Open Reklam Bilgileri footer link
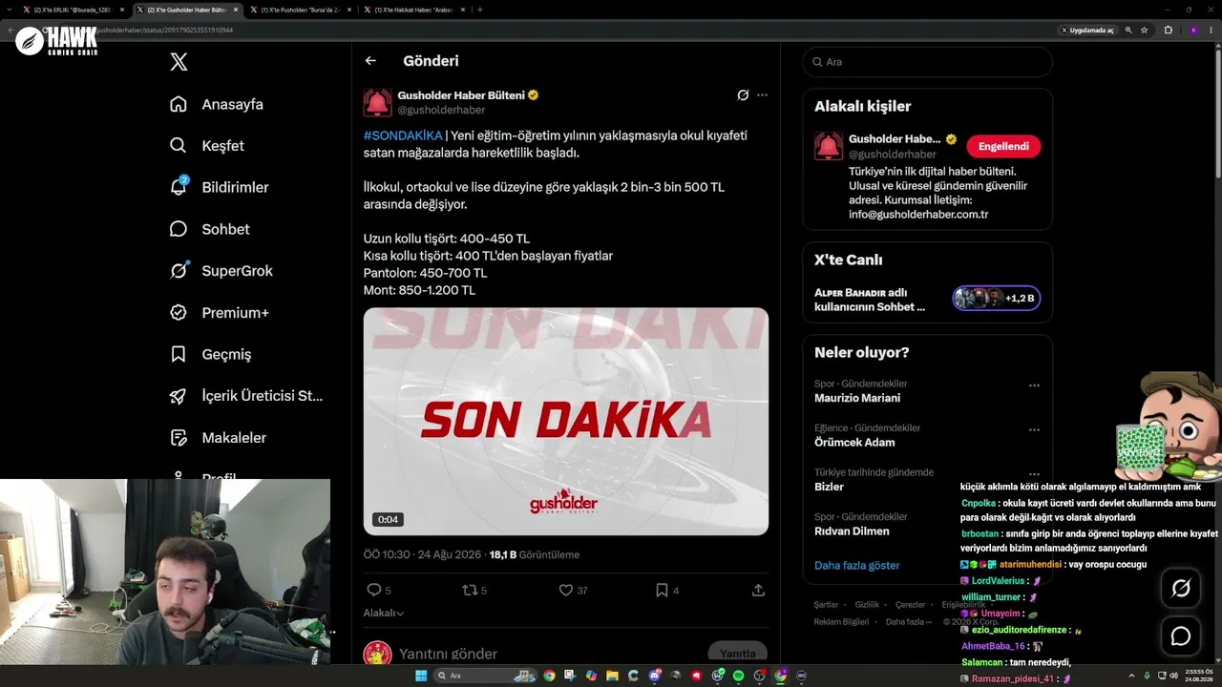This screenshot has height=687, width=1222. (x=841, y=622)
